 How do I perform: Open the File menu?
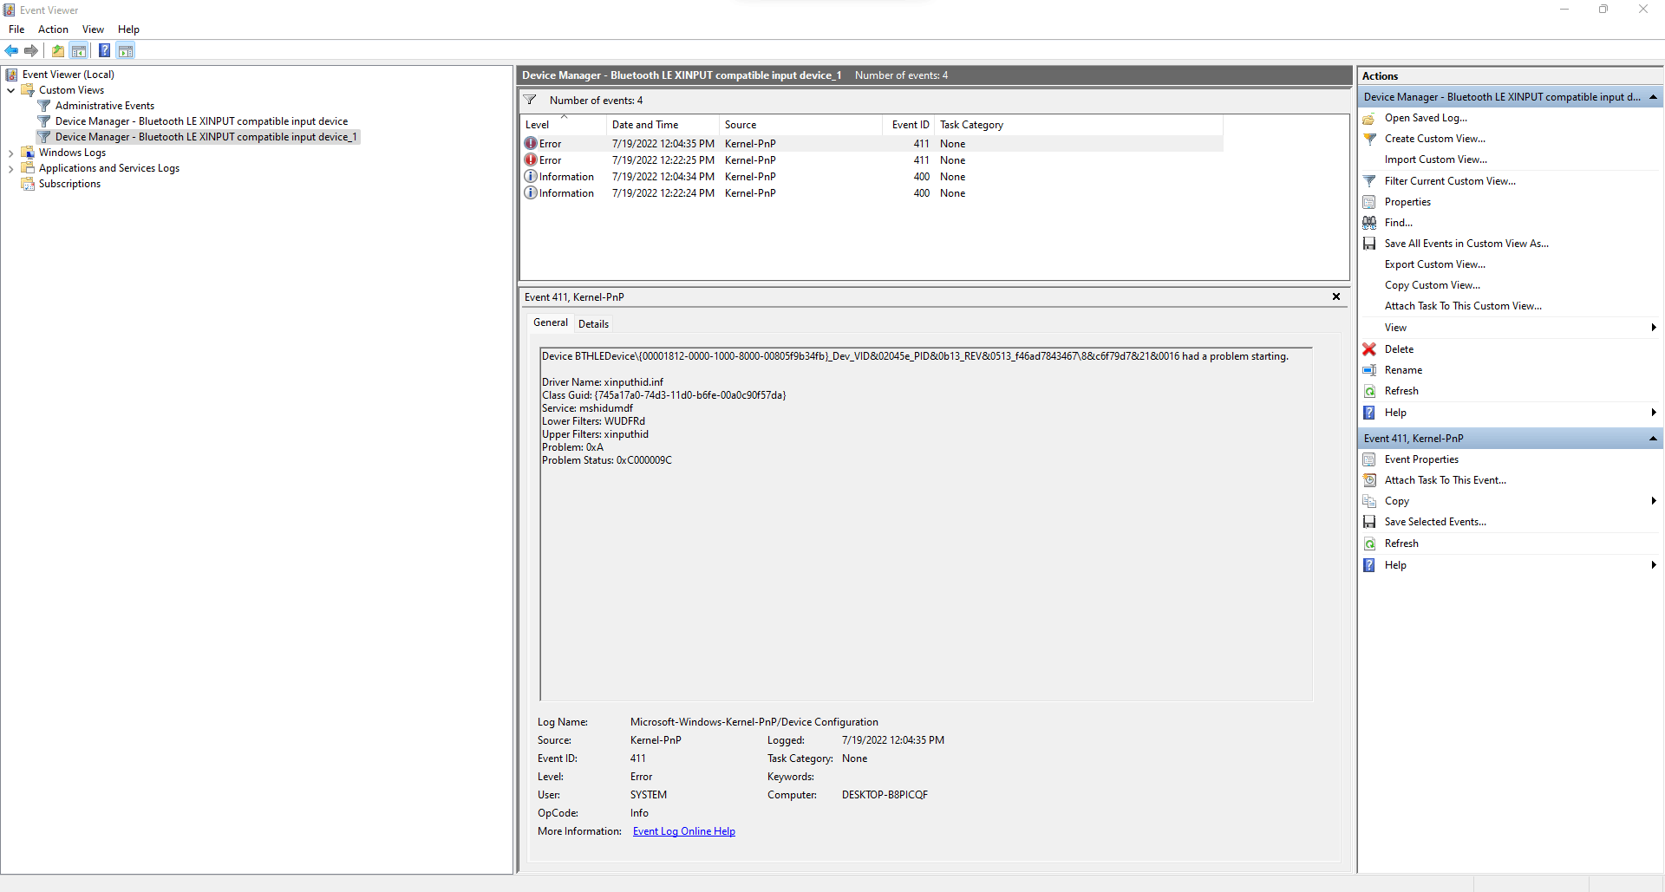(x=16, y=29)
